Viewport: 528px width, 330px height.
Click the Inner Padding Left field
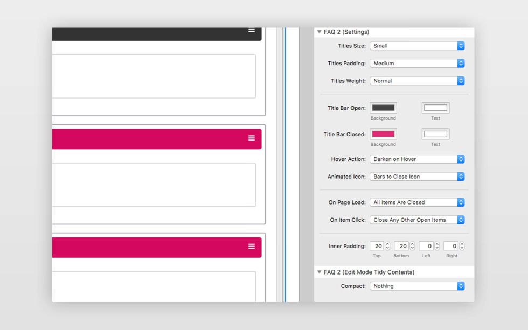(x=426, y=246)
